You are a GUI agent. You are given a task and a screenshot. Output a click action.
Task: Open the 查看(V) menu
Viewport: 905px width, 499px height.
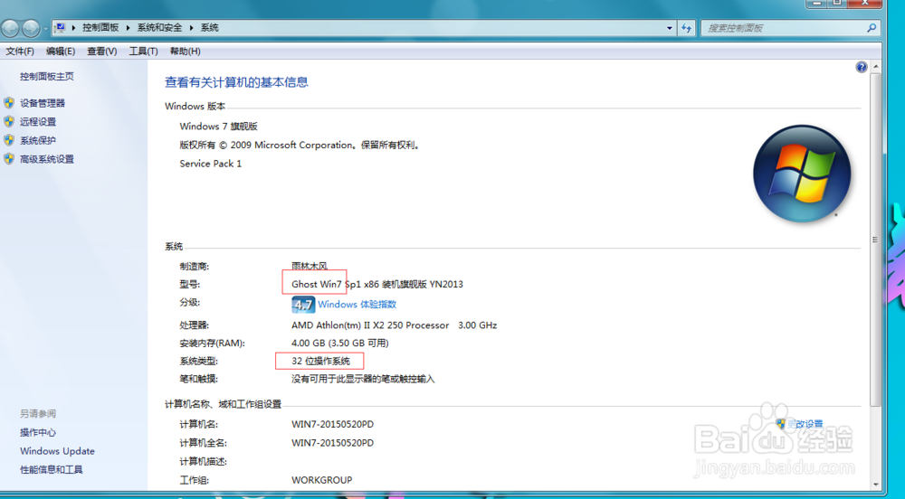(101, 52)
